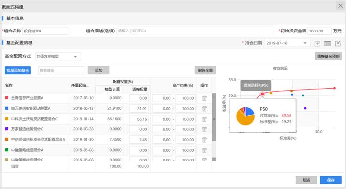The image size is (346, 189).
Task: Click the pie chart in the P50 tooltip
Action: pos(245,116)
